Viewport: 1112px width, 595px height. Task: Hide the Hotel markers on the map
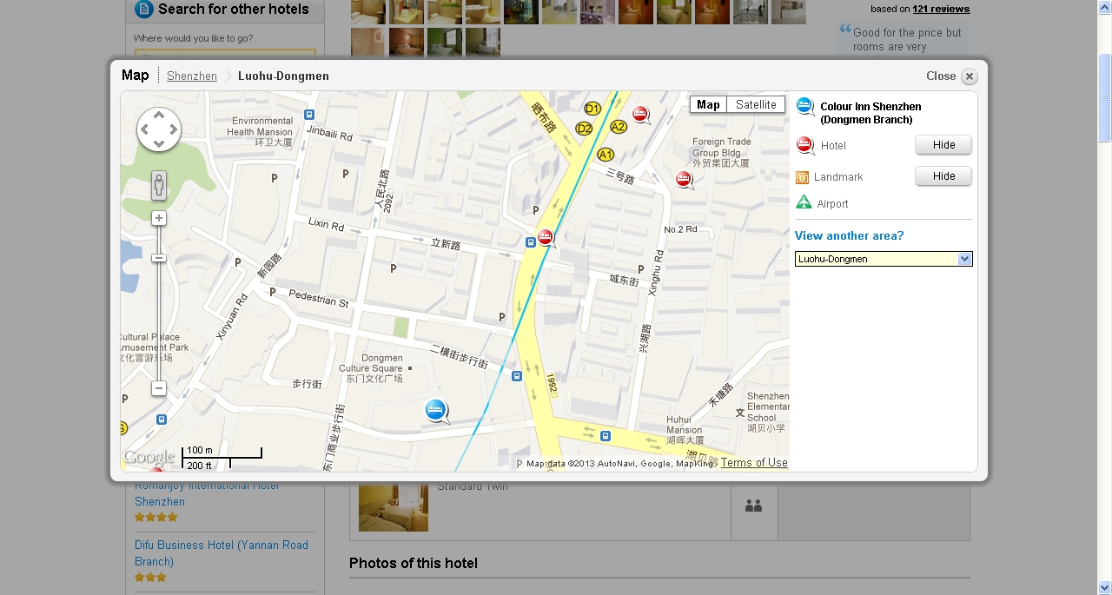[943, 145]
